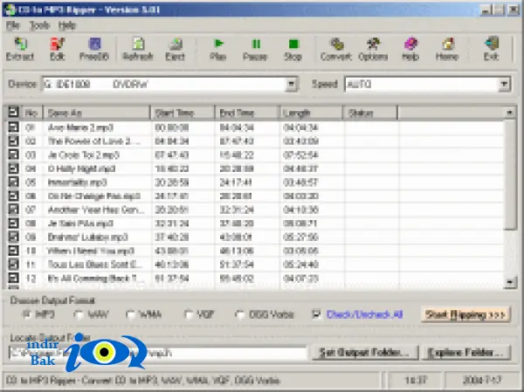Query FreeDB for track names
Image resolution: width=524 pixels, height=392 pixels.
tap(94, 49)
